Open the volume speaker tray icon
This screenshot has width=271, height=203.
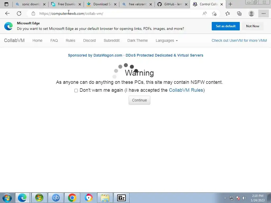pos(244,198)
